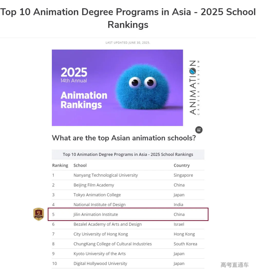Open Kyoto University of the Arts entry
The height and width of the screenshot is (275, 256).
100,254
